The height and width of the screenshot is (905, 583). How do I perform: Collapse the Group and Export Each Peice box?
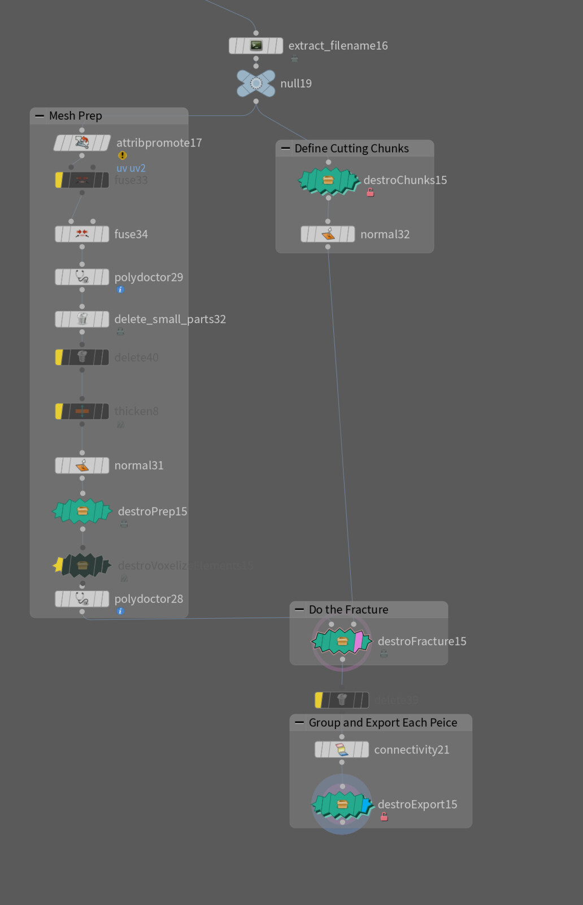[x=299, y=722]
